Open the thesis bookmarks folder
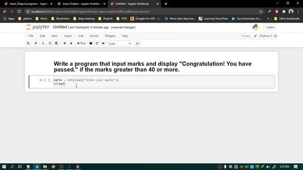This screenshot has height=170, width=303. (x=42, y=19)
